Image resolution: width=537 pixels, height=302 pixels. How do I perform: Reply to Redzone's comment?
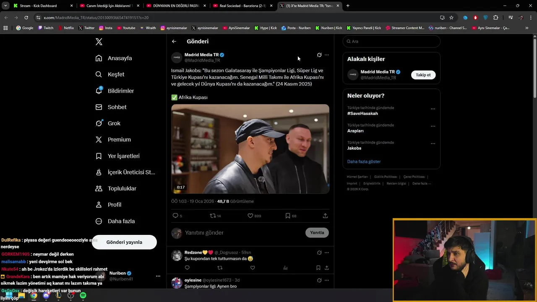tap(187, 268)
